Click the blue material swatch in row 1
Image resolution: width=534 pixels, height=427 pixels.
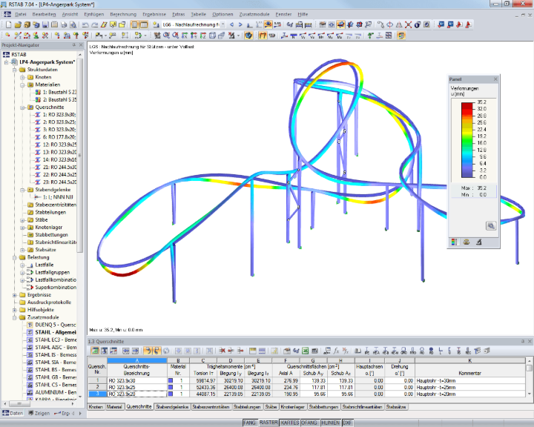(x=171, y=381)
